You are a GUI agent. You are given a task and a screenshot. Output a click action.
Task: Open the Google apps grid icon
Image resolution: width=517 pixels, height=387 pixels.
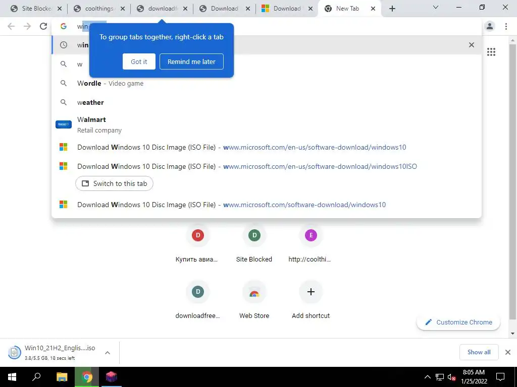491,52
